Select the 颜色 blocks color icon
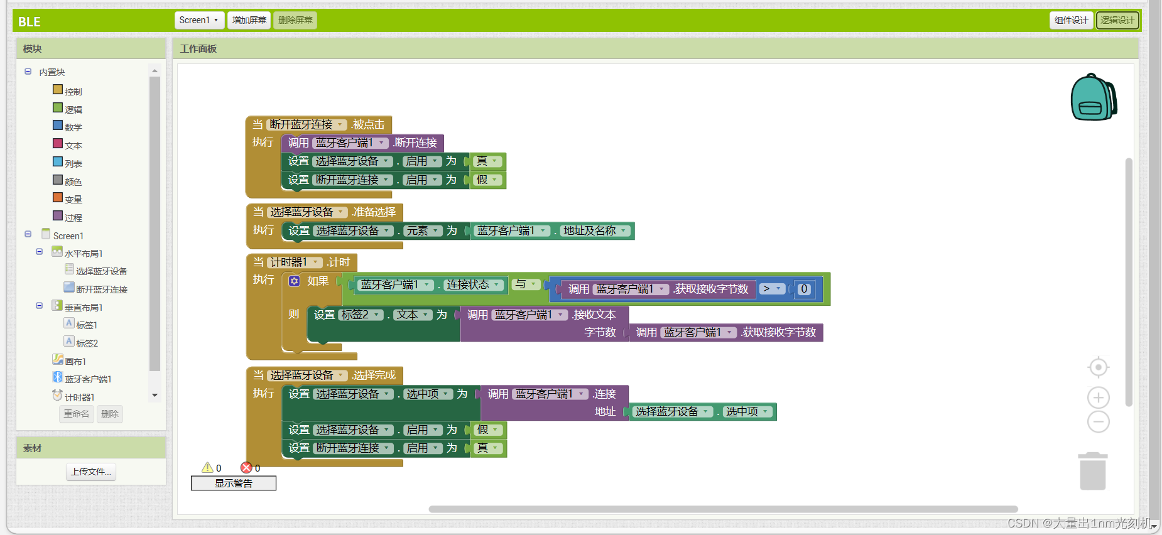1162x535 pixels. tap(58, 180)
